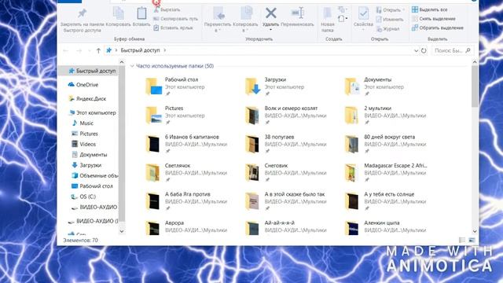Switch to large icons view in the status bar

[x=472, y=240]
